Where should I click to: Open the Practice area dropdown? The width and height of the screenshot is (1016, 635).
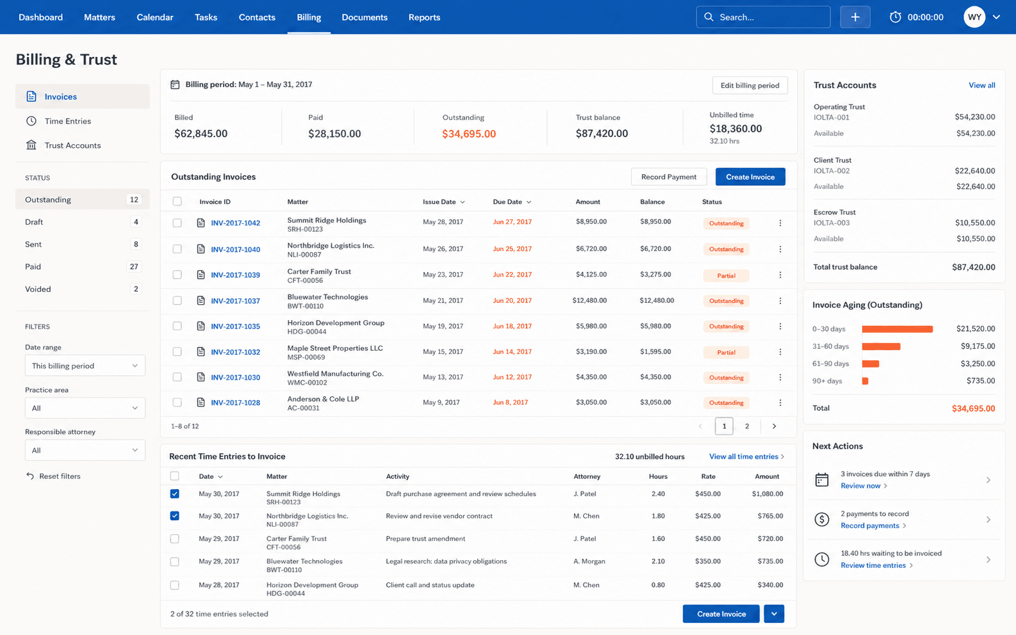(x=85, y=408)
